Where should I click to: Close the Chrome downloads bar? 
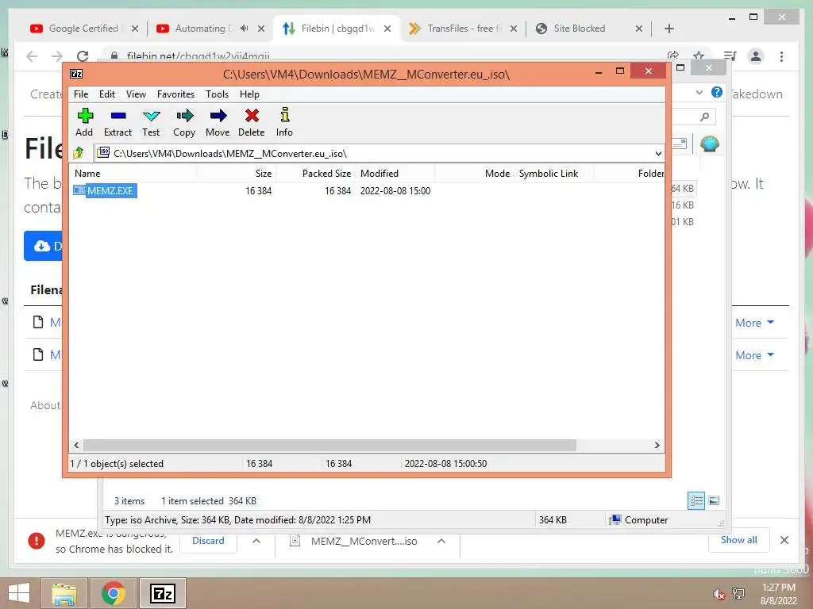(784, 540)
